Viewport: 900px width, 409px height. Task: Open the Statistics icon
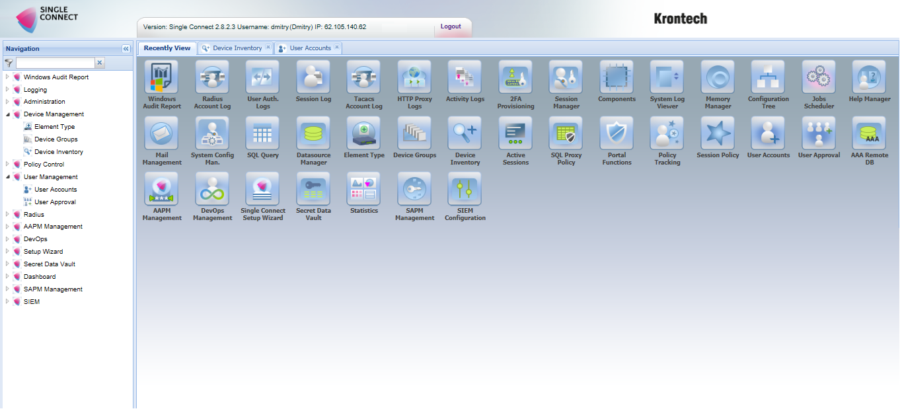pos(363,189)
